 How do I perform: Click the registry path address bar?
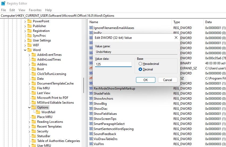click(113, 16)
